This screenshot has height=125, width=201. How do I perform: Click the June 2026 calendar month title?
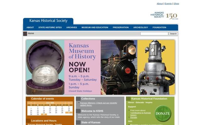click(50, 103)
